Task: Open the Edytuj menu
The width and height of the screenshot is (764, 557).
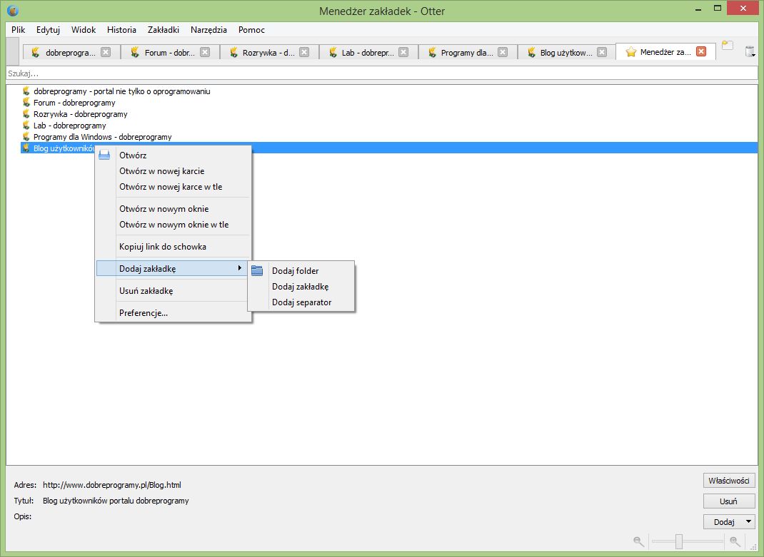Action: pyautogui.click(x=48, y=30)
